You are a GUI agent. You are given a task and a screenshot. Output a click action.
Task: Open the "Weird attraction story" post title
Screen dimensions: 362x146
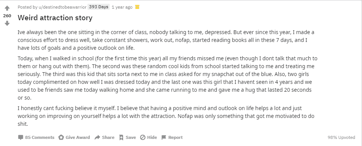[55, 18]
